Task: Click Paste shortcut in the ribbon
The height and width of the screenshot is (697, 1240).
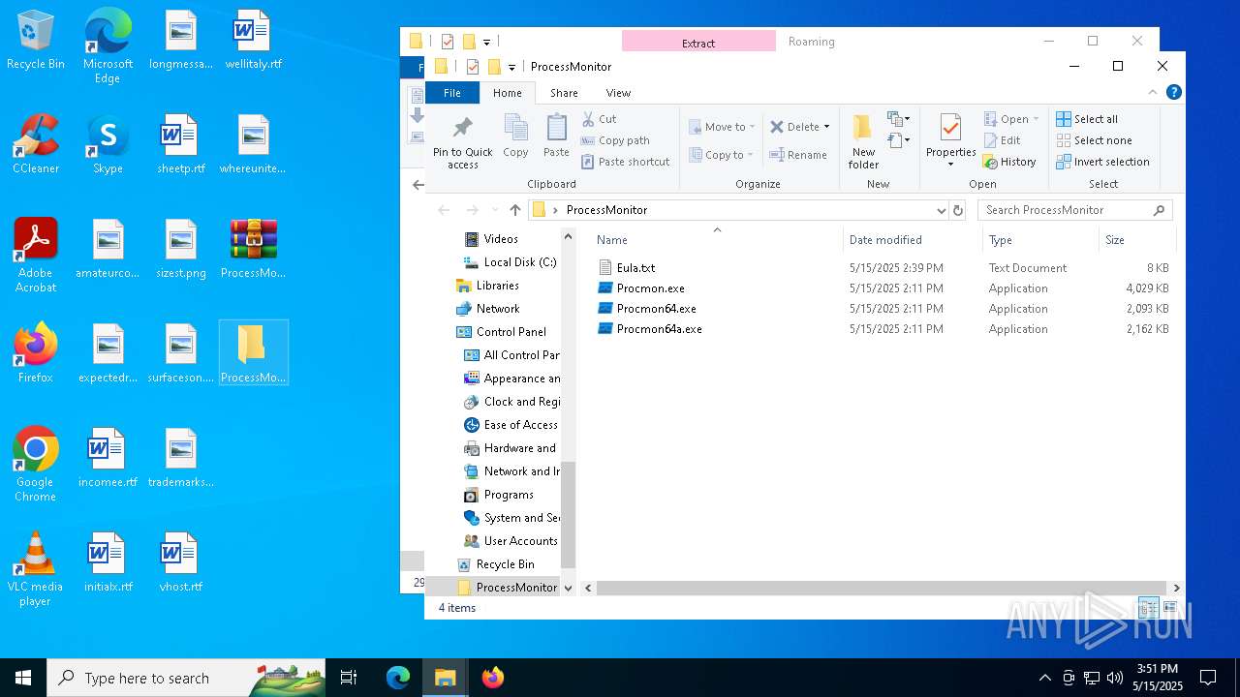Action: (625, 162)
